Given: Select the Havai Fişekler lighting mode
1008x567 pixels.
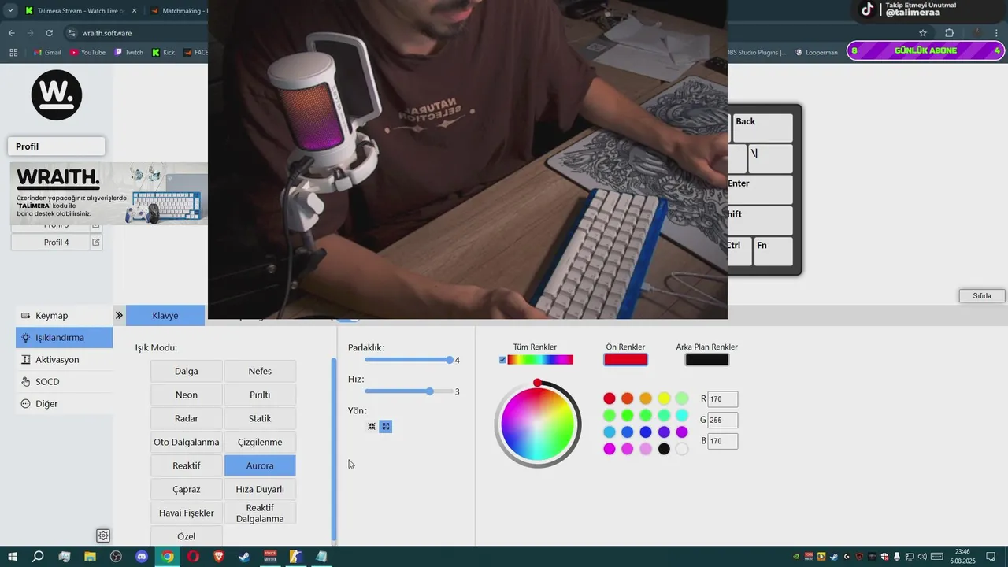Looking at the screenshot, I should coord(186,513).
